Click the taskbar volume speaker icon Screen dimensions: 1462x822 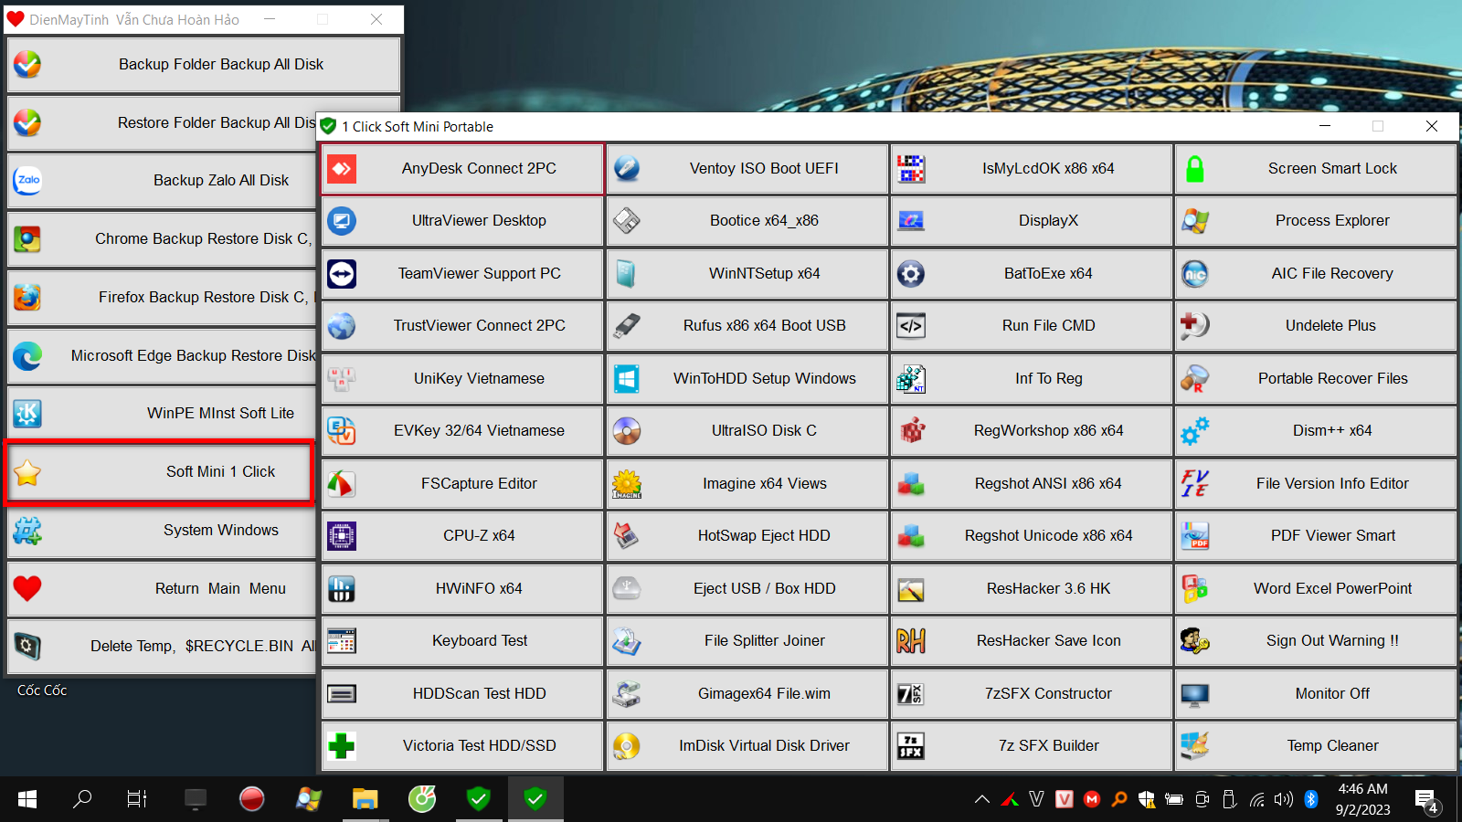[x=1284, y=800]
